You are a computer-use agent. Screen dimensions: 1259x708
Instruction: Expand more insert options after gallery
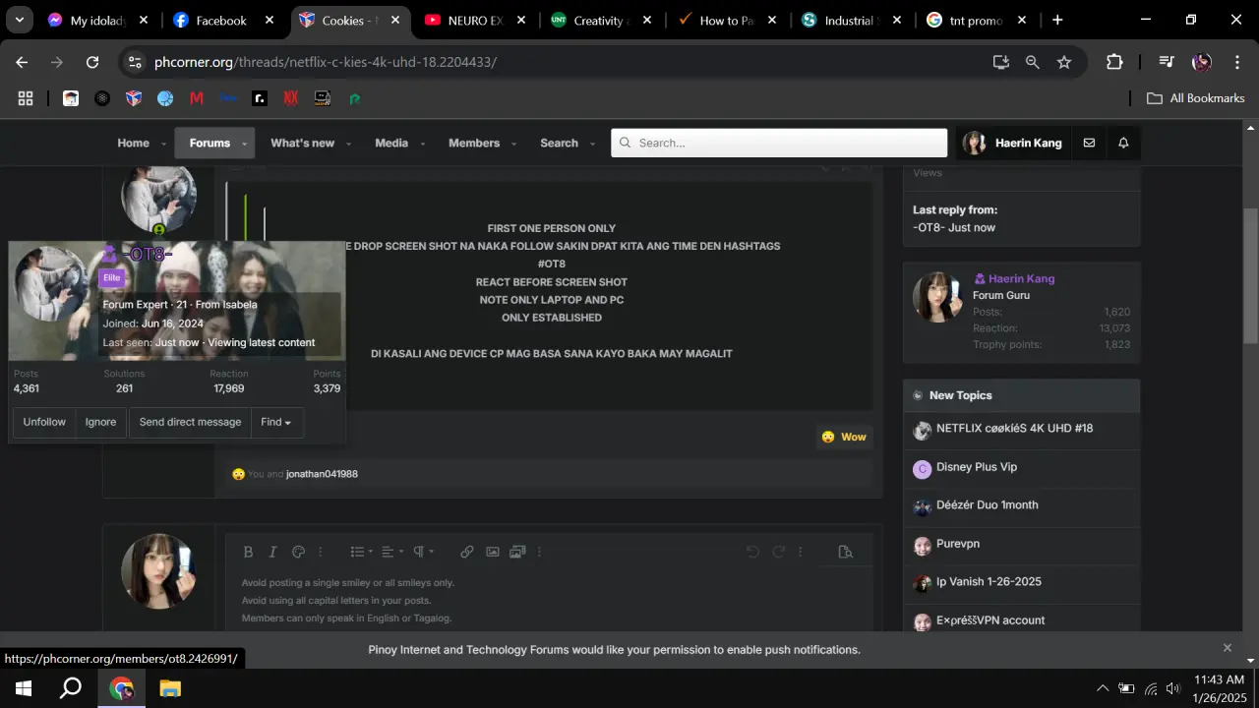click(539, 552)
